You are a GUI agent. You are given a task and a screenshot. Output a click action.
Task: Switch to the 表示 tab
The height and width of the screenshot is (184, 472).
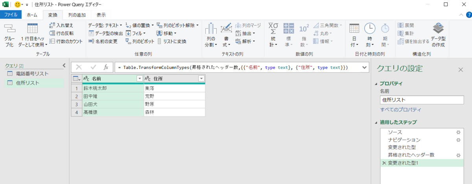tap(101, 15)
